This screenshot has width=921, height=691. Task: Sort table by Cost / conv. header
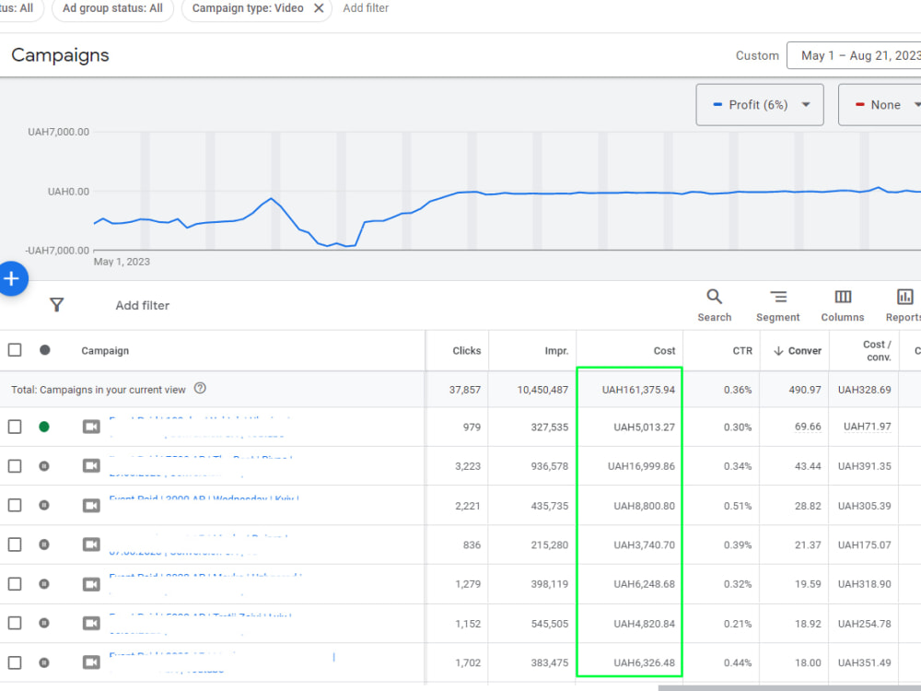coord(877,351)
